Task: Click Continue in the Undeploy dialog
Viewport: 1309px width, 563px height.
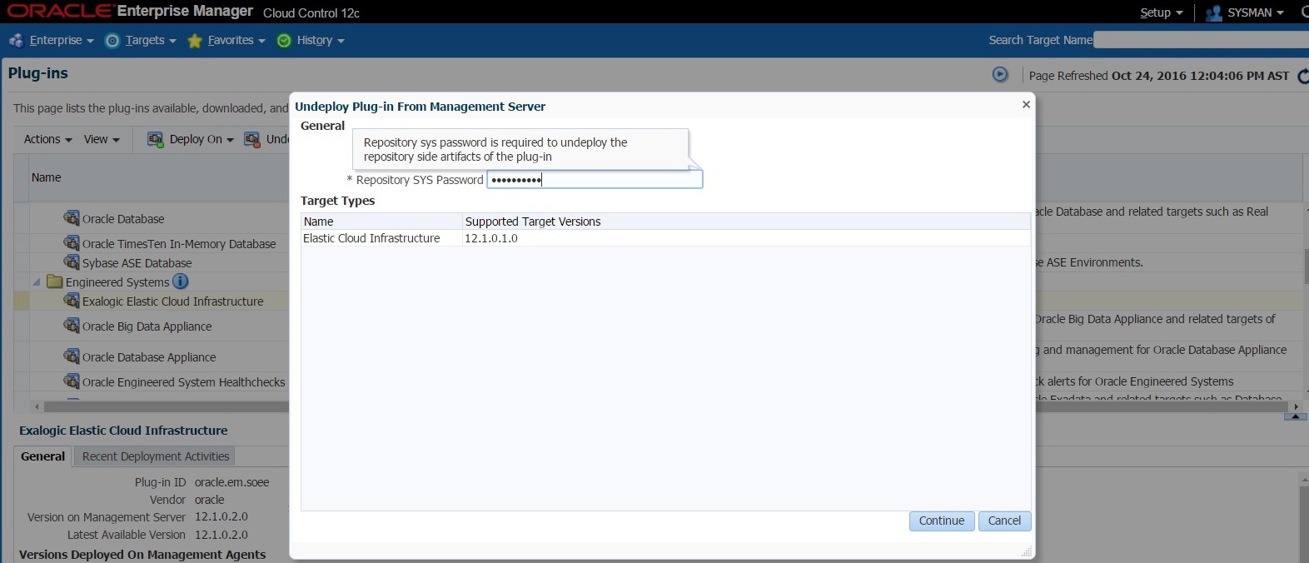Action: click(x=942, y=521)
